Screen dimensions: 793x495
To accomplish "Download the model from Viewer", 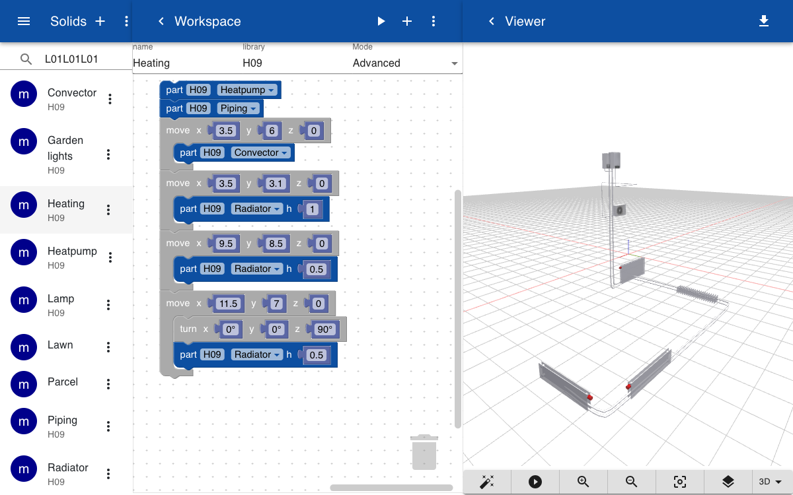I will [x=764, y=21].
